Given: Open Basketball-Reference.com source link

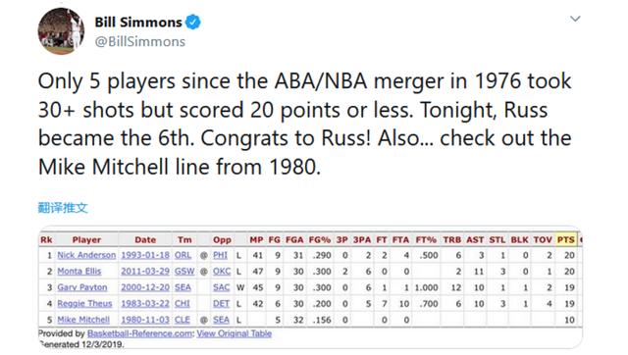Looking at the screenshot, I should click(x=140, y=333).
